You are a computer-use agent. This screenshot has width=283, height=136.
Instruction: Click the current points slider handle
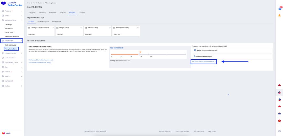[x=139, y=54]
